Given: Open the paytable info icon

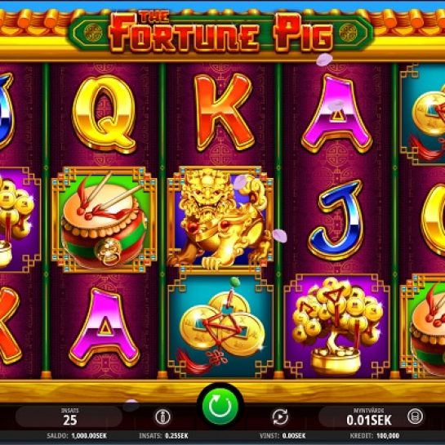Looking at the screenshot, I should pos(162,417).
